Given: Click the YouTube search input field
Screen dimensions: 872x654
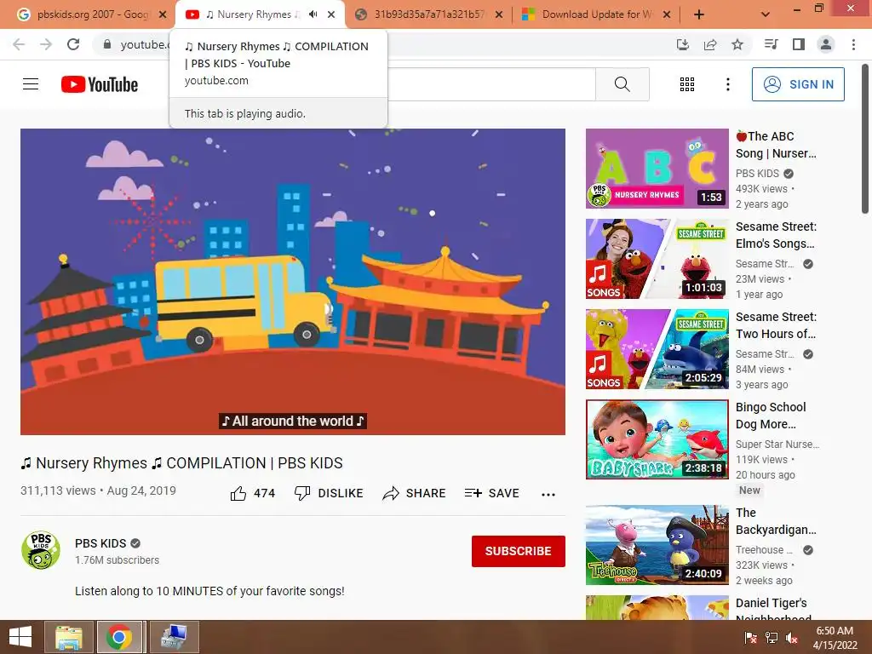Looking at the screenshot, I should point(491,84).
